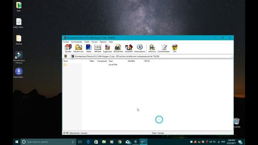Click the Ajouter toolbar icon
The image size is (258, 145).
(x=68, y=48)
